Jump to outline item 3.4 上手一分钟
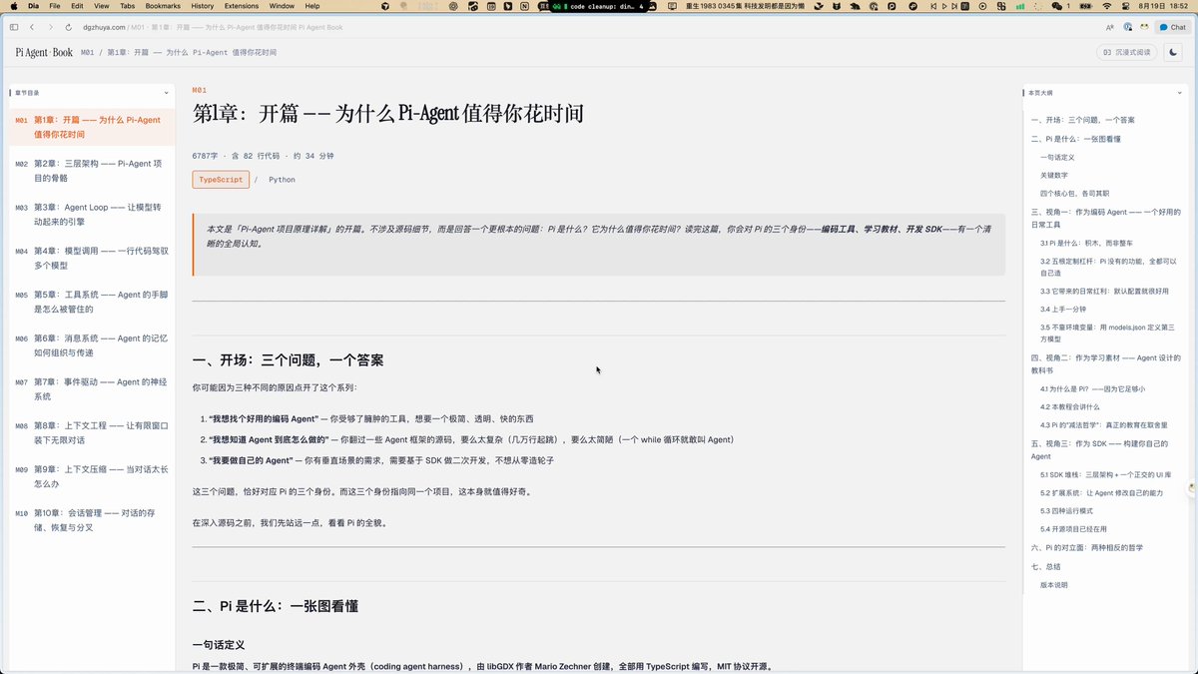1198x674 pixels. 1065,310
